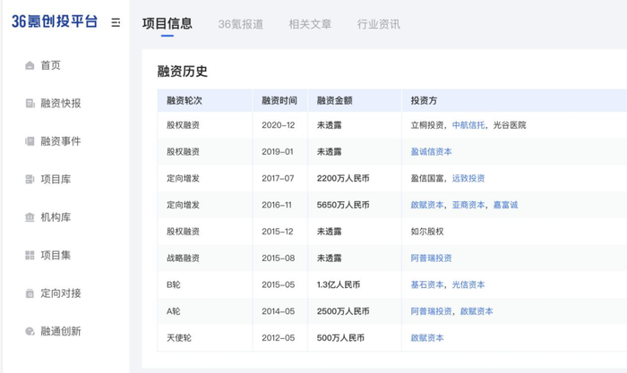
Task: Open investor link 中航信托
Action: [x=469, y=125]
